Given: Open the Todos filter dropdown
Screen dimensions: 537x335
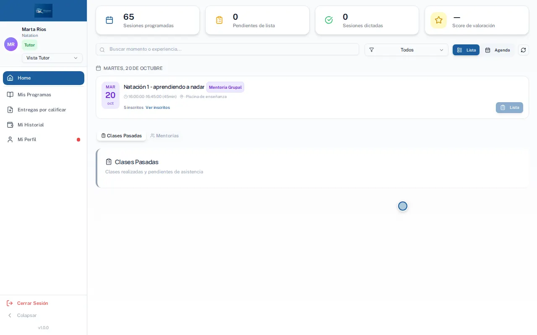Looking at the screenshot, I should (406, 50).
